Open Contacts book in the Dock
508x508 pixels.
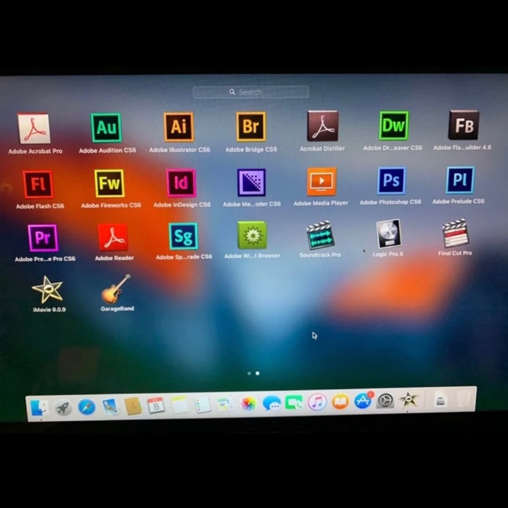point(133,405)
